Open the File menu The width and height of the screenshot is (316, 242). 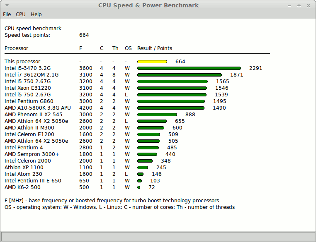pos(7,14)
